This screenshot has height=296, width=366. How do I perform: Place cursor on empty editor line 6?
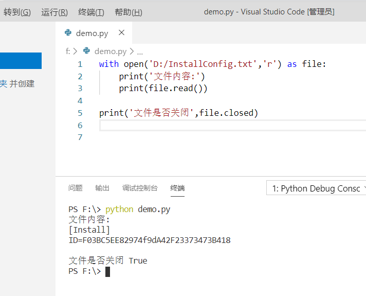point(232,125)
